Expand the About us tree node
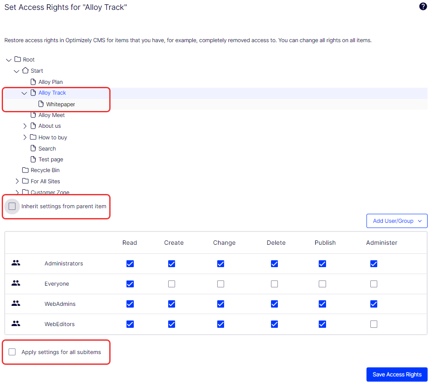The image size is (428, 382). 25,126
